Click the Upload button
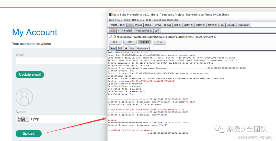The height and width of the screenshot is (141, 276). click(x=29, y=134)
